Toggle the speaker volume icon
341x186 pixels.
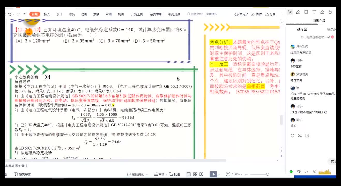(x=299, y=171)
